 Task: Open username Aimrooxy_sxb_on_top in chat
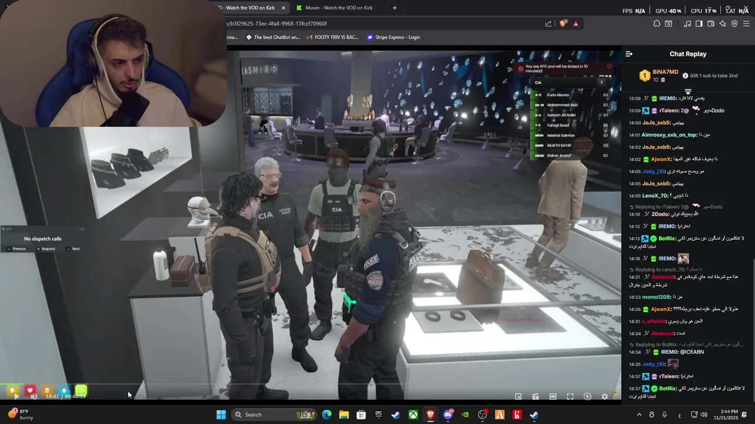point(669,135)
